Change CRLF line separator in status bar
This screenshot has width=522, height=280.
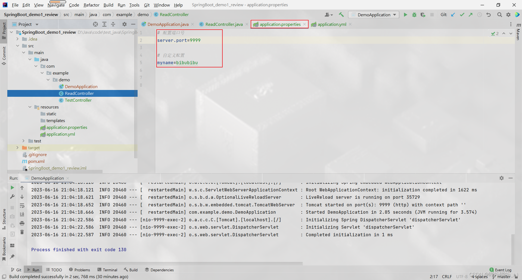click(x=447, y=276)
